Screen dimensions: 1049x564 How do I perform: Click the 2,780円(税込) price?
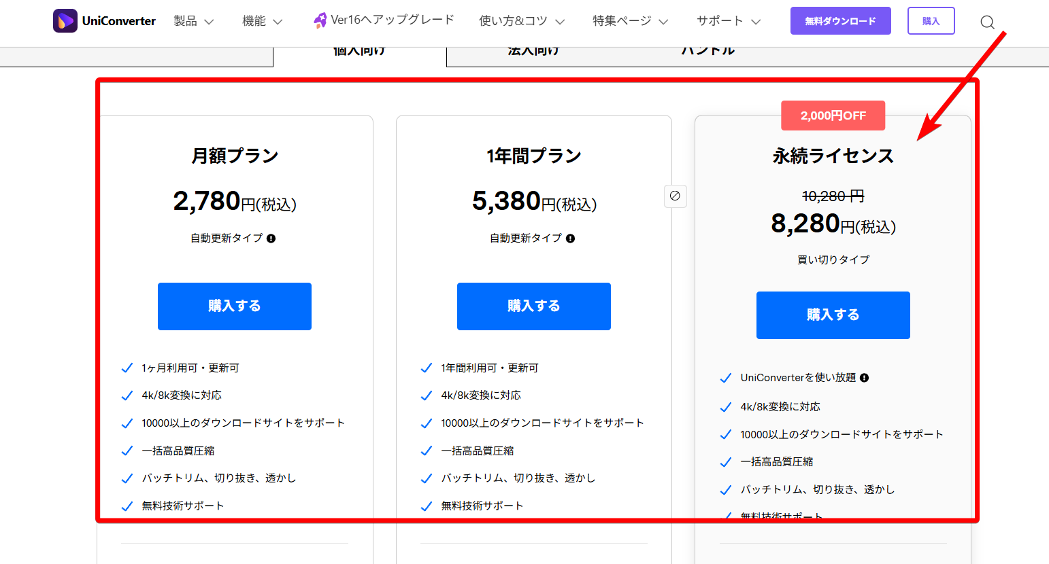tap(235, 202)
